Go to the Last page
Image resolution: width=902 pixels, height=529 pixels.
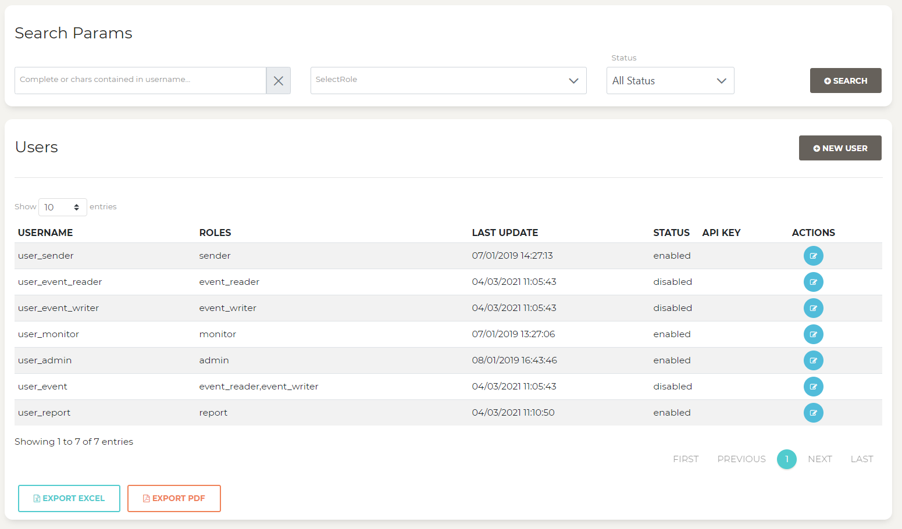click(x=862, y=459)
